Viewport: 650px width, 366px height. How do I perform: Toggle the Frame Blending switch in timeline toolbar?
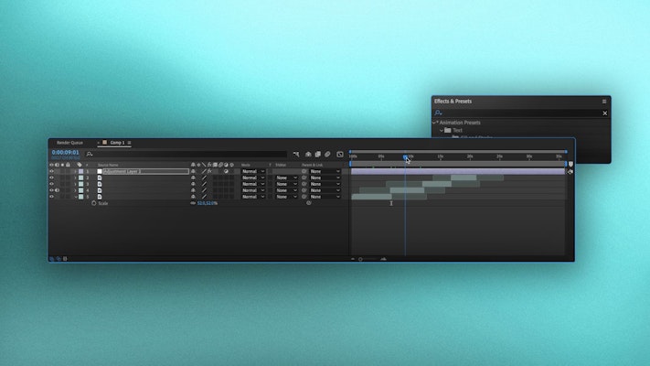tap(318, 155)
